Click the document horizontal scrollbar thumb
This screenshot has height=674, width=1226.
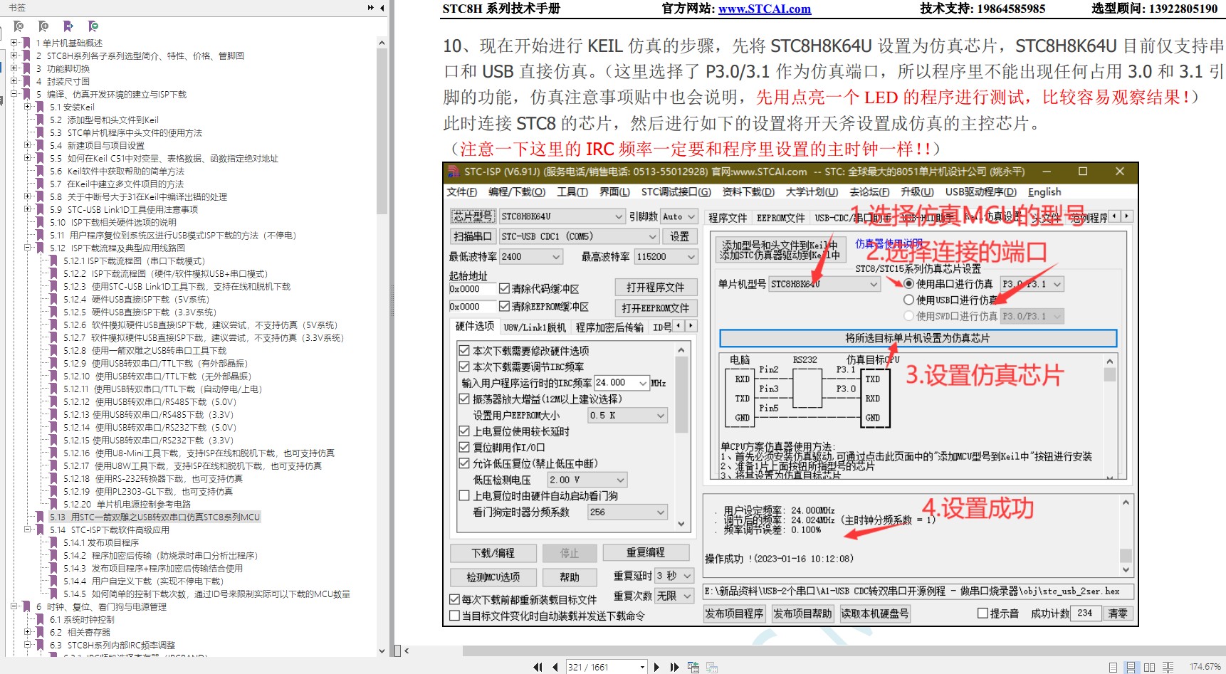(844, 651)
